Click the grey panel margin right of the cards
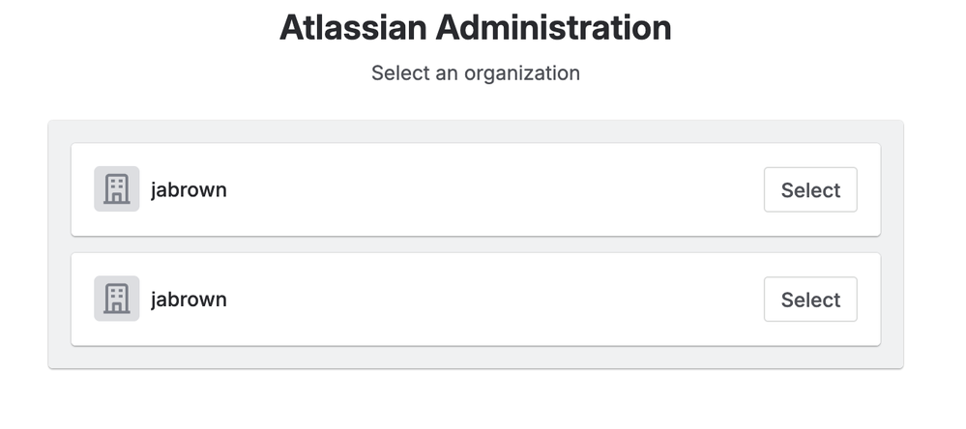966x429 pixels. [892, 244]
